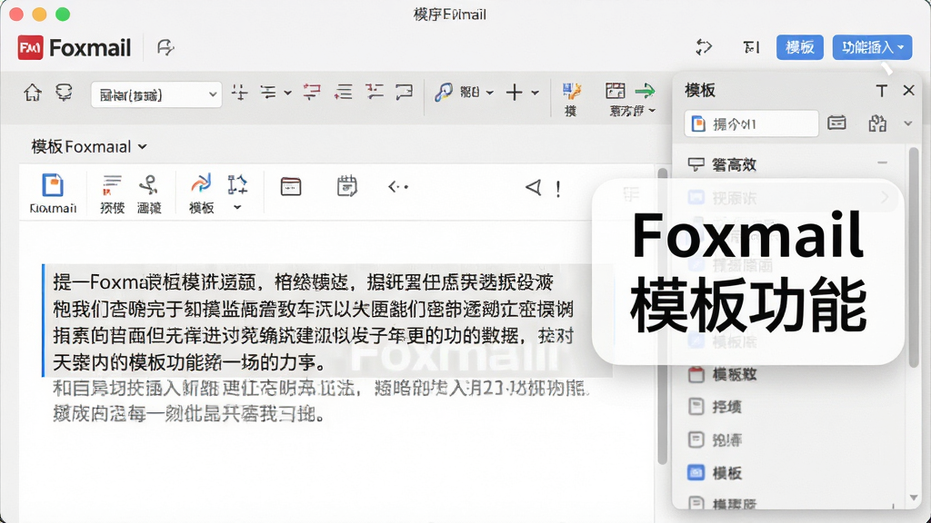Expand the arrow beside the plus icon
The image size is (931, 523).
click(x=535, y=94)
